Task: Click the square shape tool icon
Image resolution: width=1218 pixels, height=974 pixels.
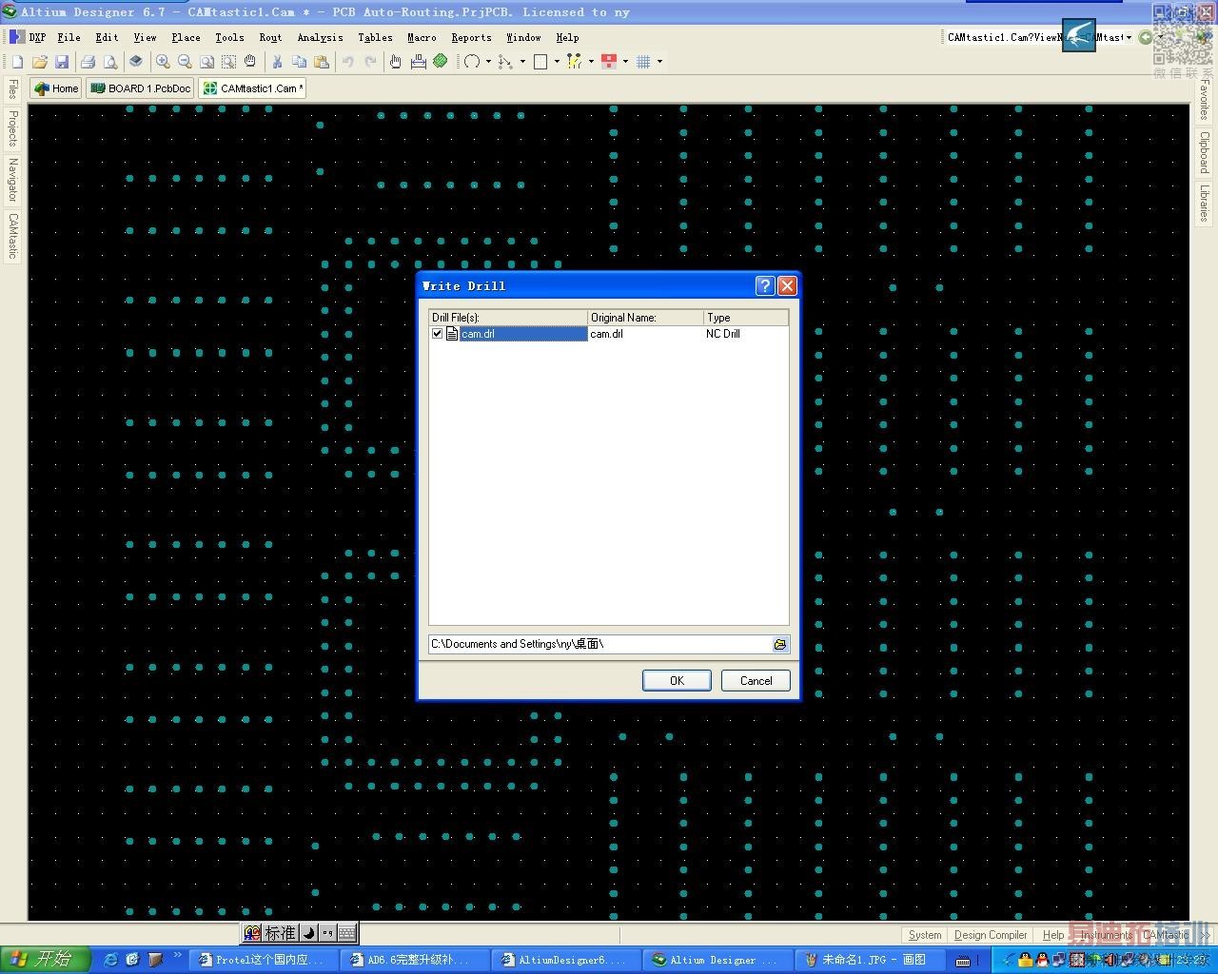Action: [540, 62]
